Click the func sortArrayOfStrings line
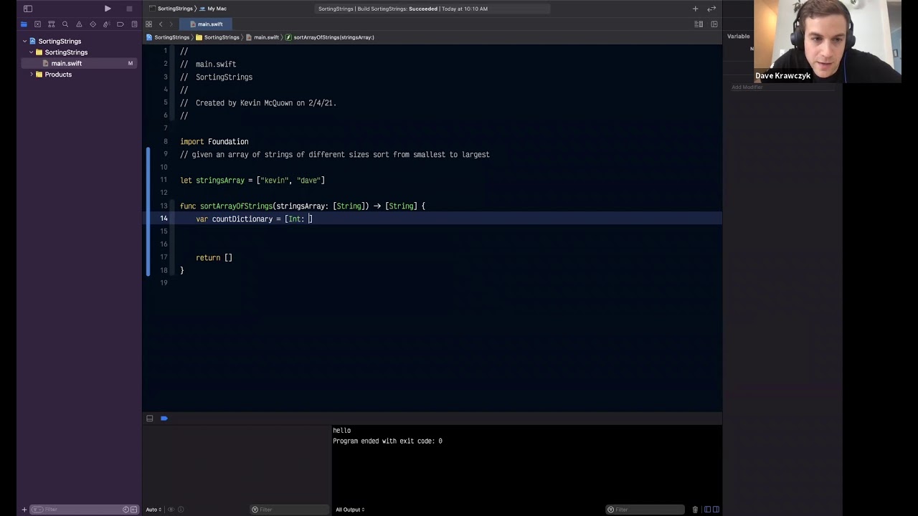 click(303, 206)
